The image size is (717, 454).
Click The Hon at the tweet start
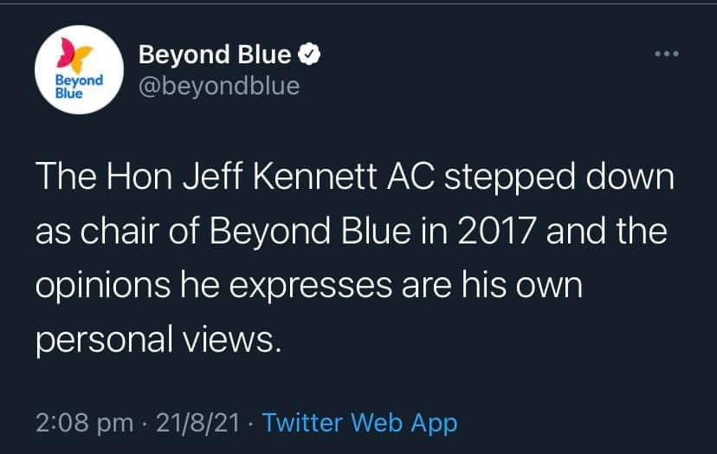click(x=104, y=176)
